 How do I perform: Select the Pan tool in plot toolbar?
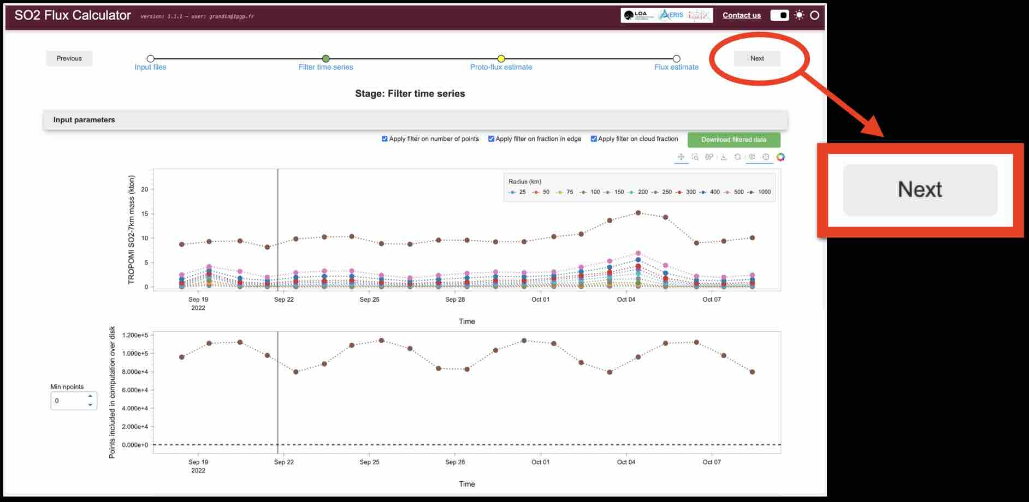click(x=681, y=157)
